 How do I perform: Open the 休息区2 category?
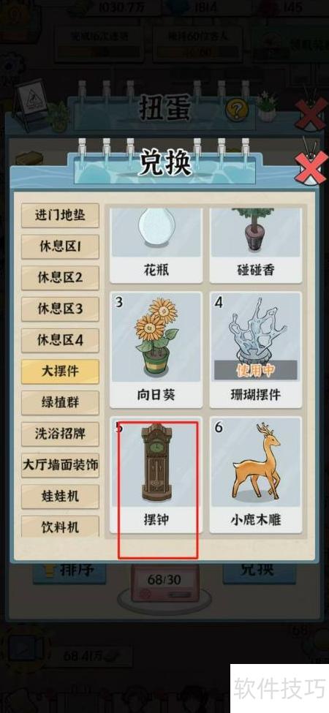60,278
